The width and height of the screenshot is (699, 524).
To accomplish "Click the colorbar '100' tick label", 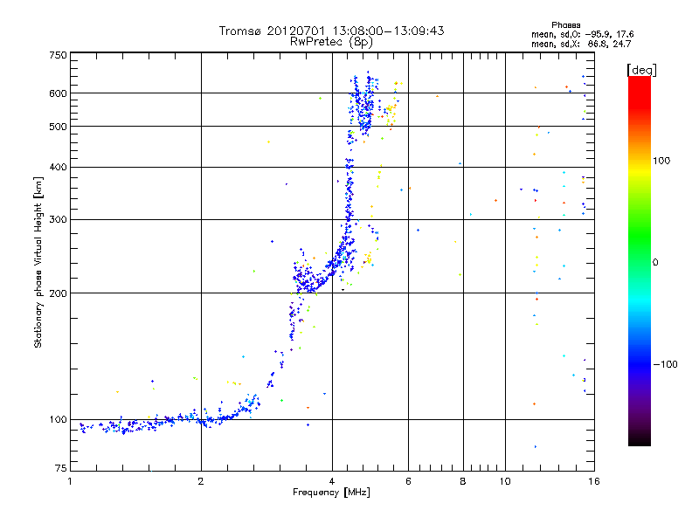I will click(661, 161).
